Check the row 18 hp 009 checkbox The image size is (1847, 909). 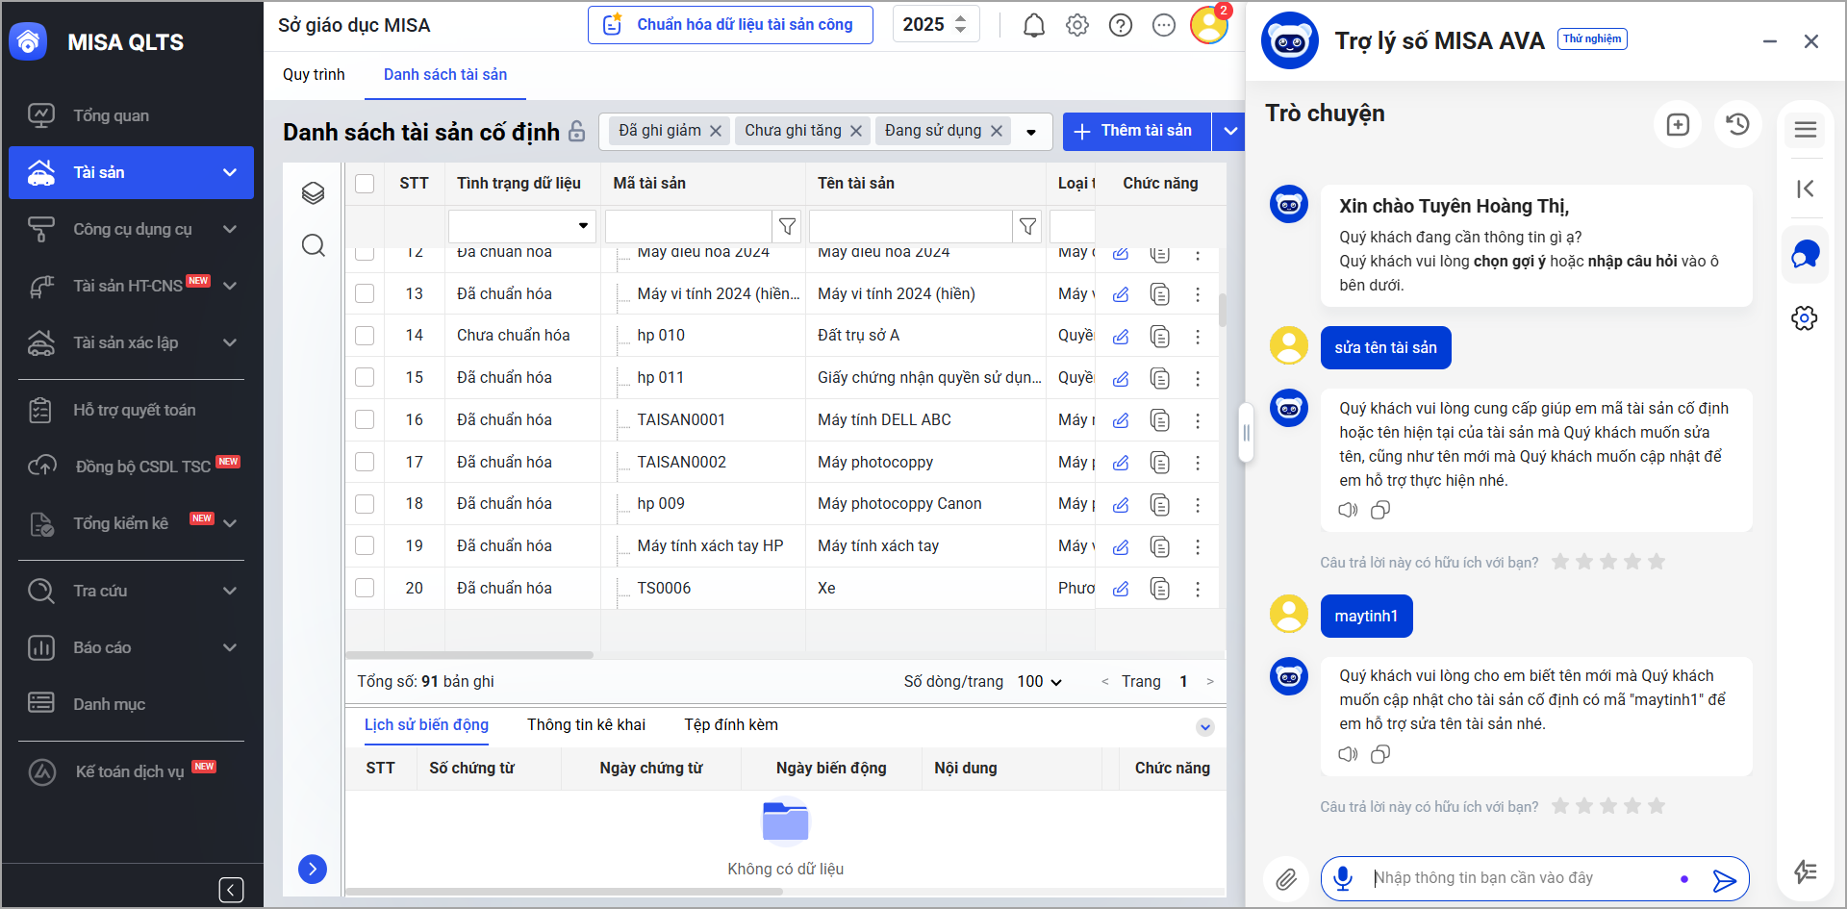(365, 504)
